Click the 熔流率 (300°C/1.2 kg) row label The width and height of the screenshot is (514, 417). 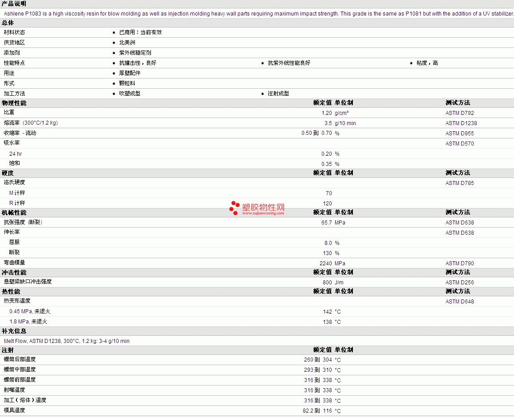tap(31, 123)
